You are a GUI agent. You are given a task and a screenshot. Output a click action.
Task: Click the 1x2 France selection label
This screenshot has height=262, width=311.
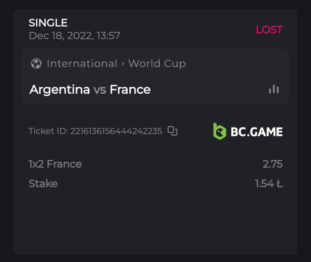click(x=55, y=164)
